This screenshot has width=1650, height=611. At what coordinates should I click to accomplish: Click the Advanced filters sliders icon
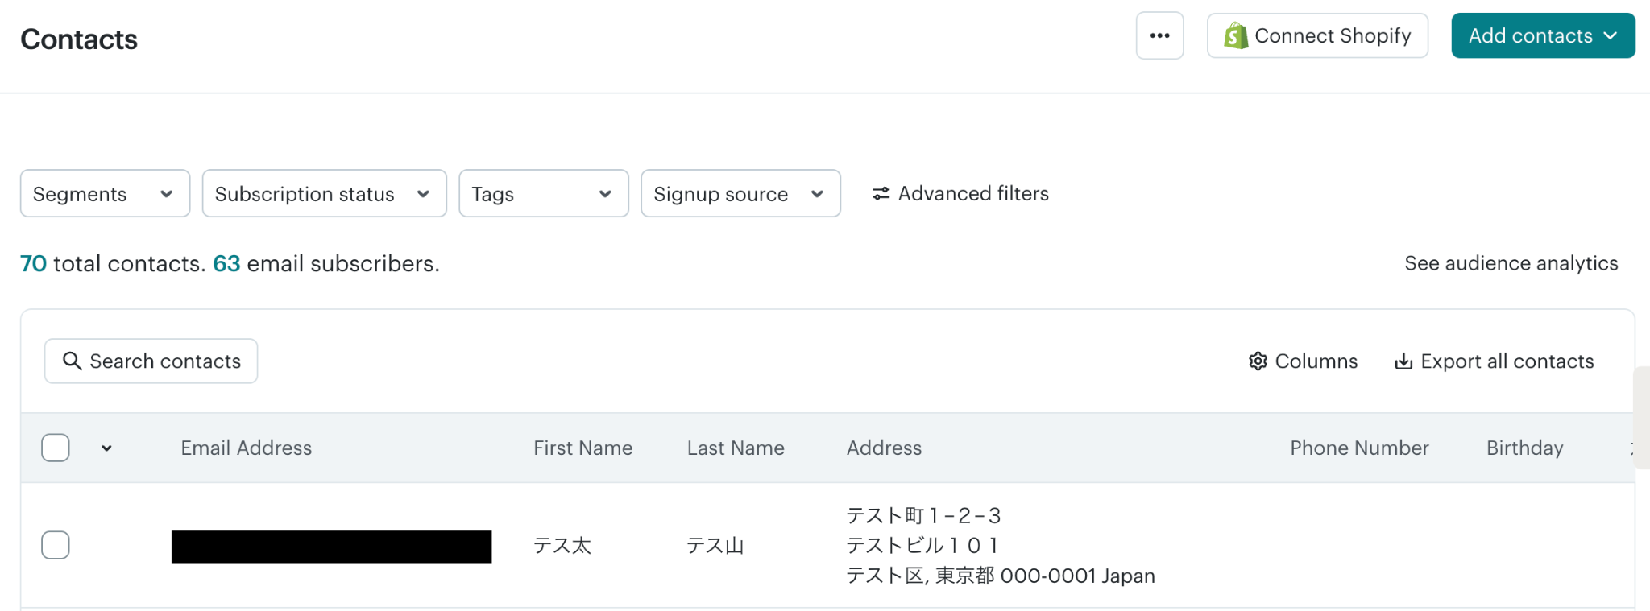881,194
